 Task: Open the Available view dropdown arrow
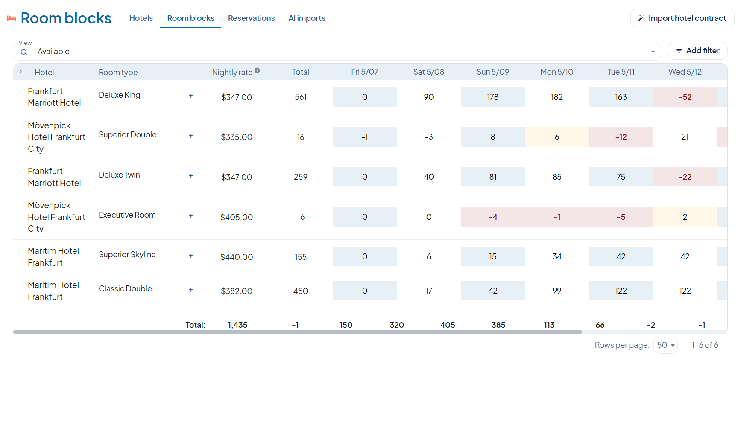tap(653, 52)
